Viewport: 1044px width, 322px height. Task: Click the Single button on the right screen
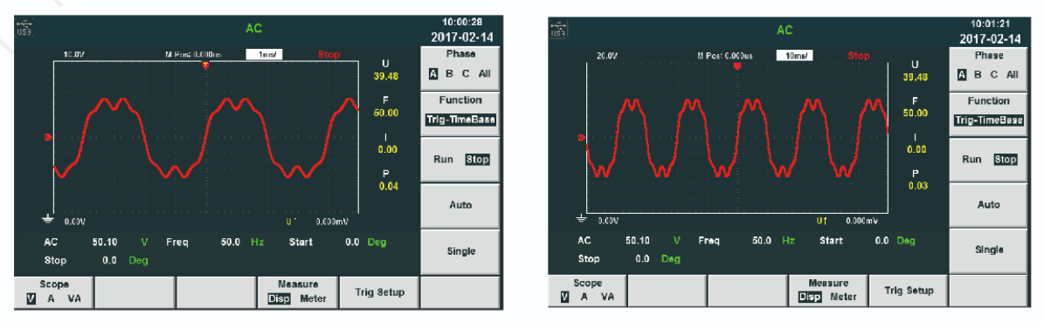coord(989,250)
